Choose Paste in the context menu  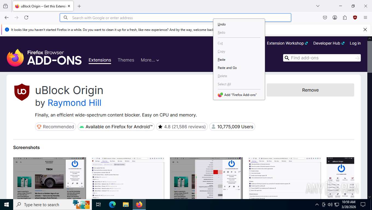[239, 60]
